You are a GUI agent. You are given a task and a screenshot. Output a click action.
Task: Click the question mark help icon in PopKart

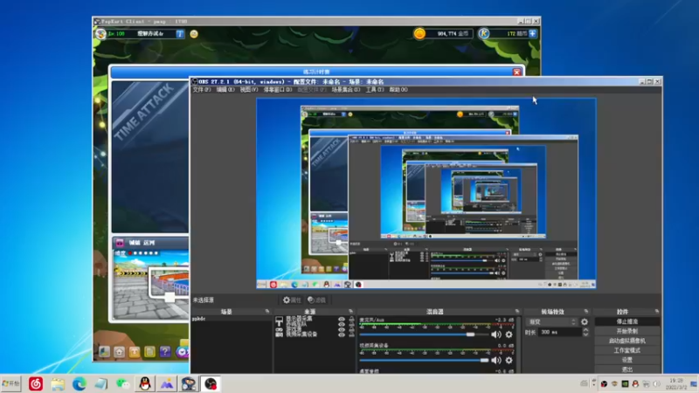pos(165,352)
